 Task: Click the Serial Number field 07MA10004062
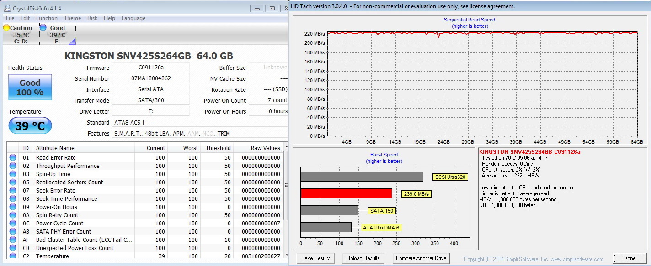click(151, 78)
